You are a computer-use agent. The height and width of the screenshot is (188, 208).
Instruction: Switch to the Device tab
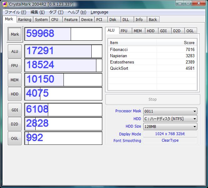click(x=87, y=19)
